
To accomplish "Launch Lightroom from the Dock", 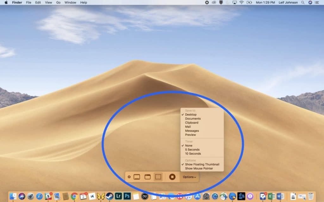I will (x=118, y=196).
